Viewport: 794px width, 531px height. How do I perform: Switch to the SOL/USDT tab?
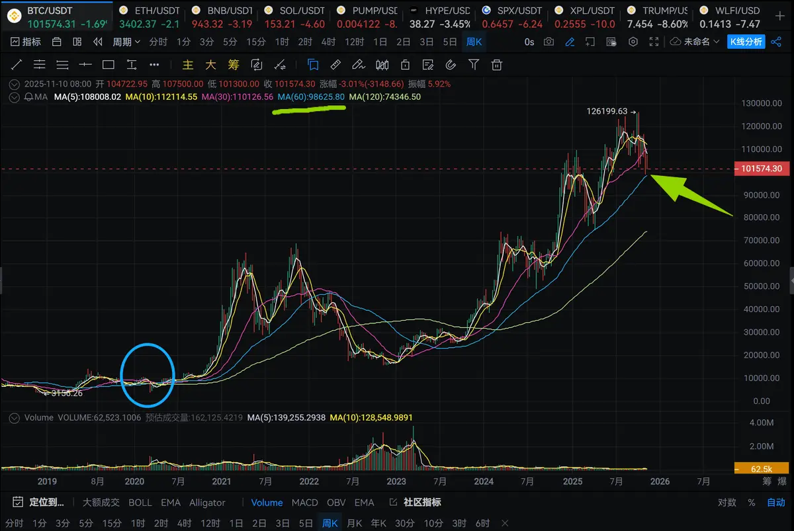pos(294,17)
